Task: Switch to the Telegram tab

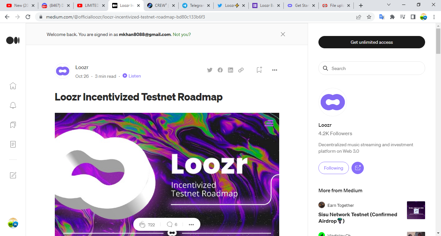Action: point(197,6)
